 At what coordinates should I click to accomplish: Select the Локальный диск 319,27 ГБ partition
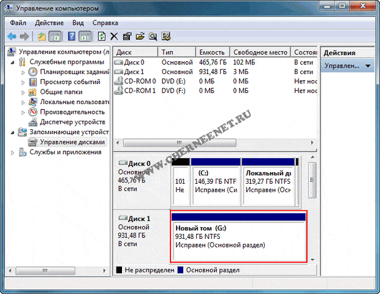click(268, 182)
